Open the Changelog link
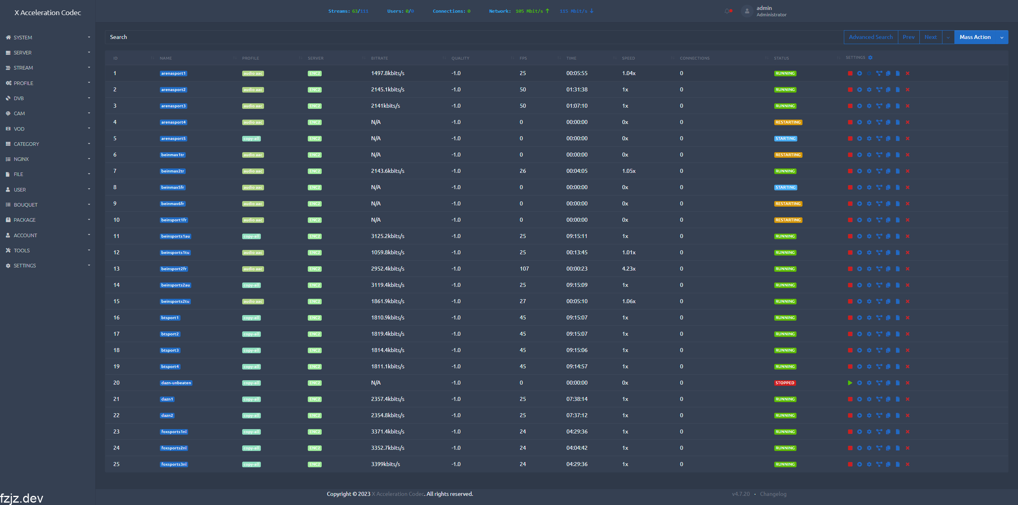1018x505 pixels. [773, 494]
